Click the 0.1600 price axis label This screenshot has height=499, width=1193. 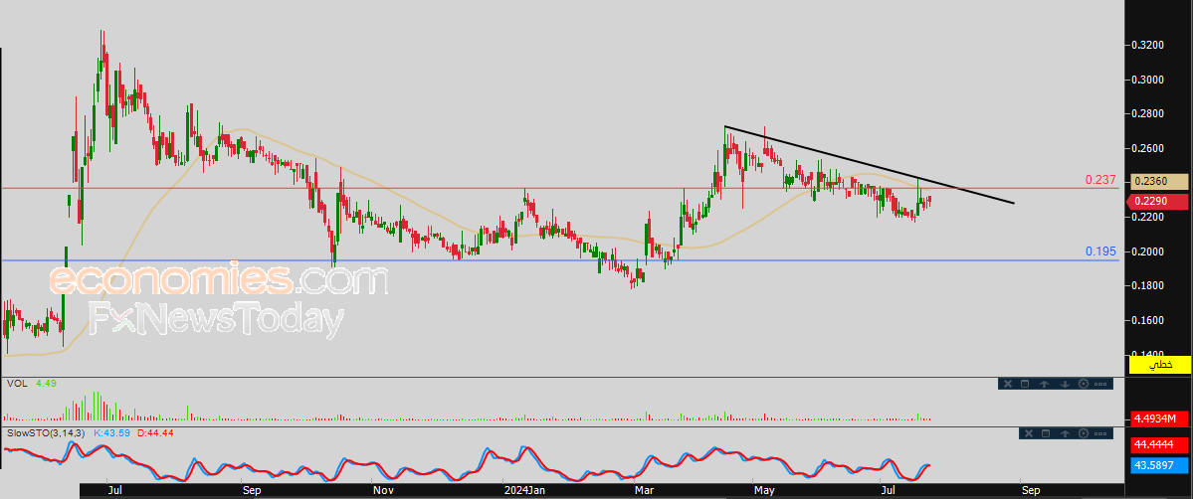pyautogui.click(x=1147, y=320)
